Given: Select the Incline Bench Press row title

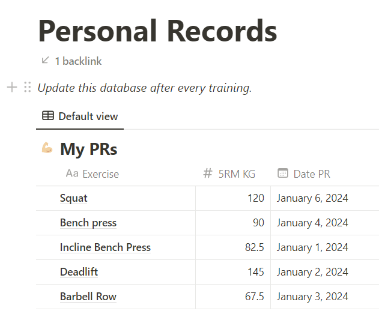Looking at the screenshot, I should [105, 247].
